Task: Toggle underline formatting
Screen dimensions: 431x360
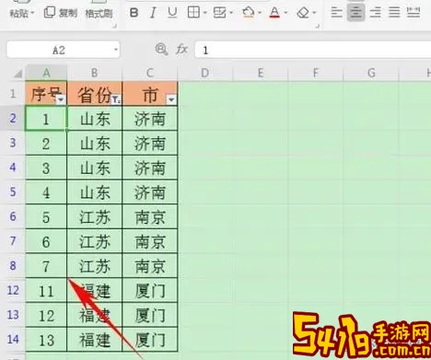Action: tap(172, 13)
